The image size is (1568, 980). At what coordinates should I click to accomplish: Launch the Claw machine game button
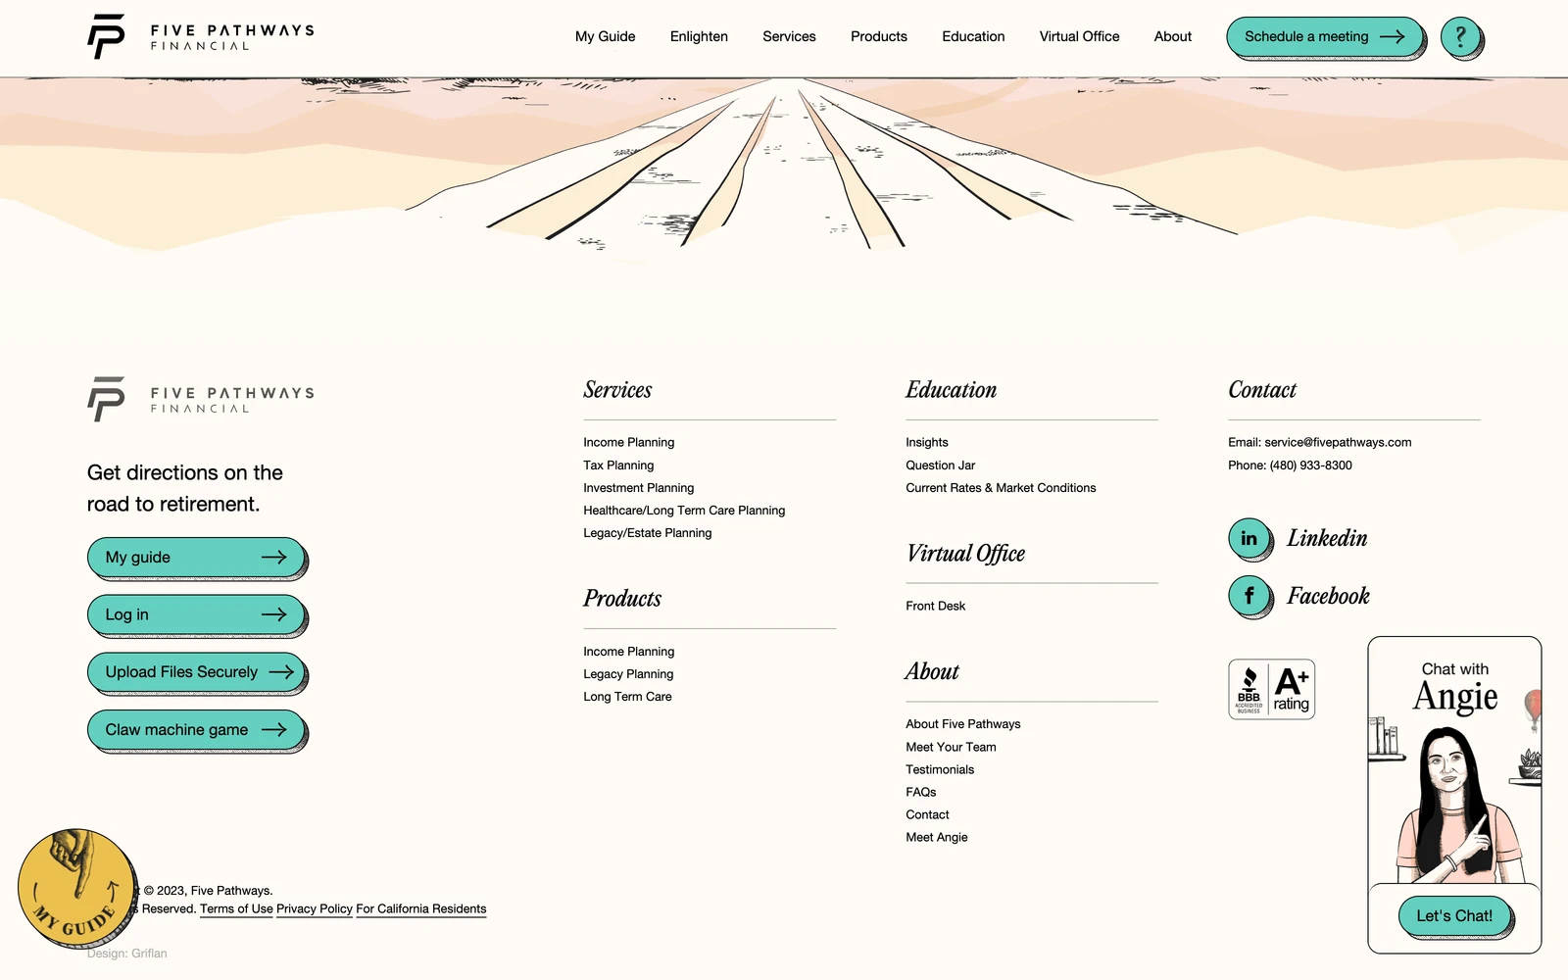197,731
